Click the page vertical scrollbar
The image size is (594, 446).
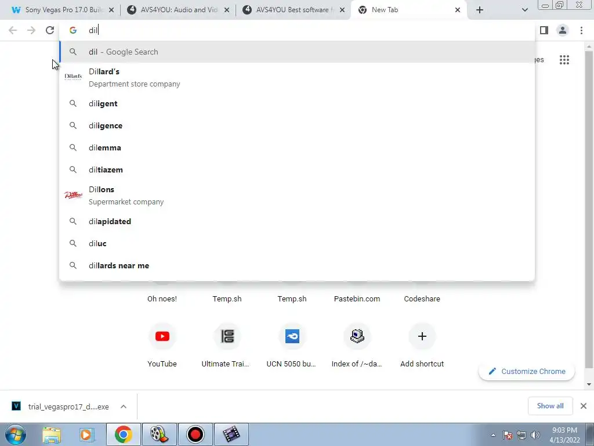tap(589, 209)
